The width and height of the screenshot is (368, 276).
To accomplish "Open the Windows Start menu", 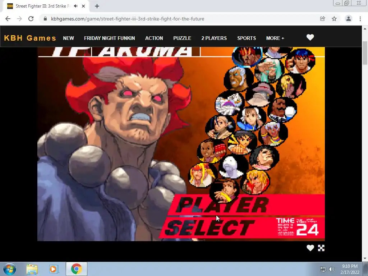I will [x=10, y=269].
